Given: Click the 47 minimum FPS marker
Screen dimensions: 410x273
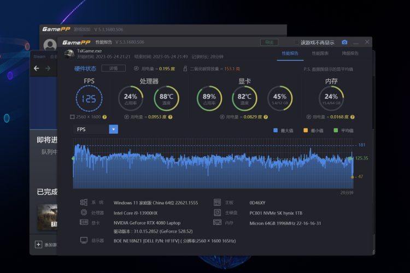Looking at the screenshot, I should tap(361, 176).
